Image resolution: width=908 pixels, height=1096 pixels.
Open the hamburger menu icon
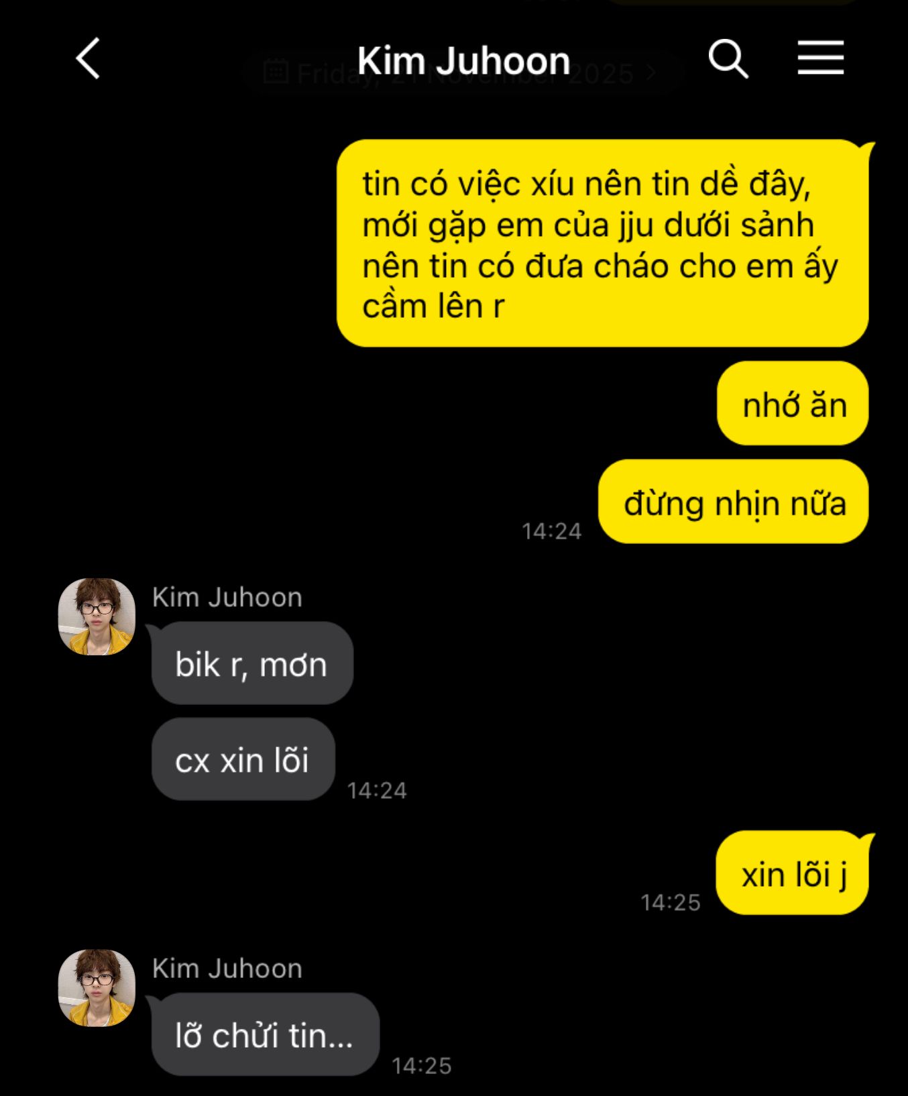coord(820,57)
